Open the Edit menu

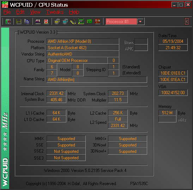pos(20,12)
